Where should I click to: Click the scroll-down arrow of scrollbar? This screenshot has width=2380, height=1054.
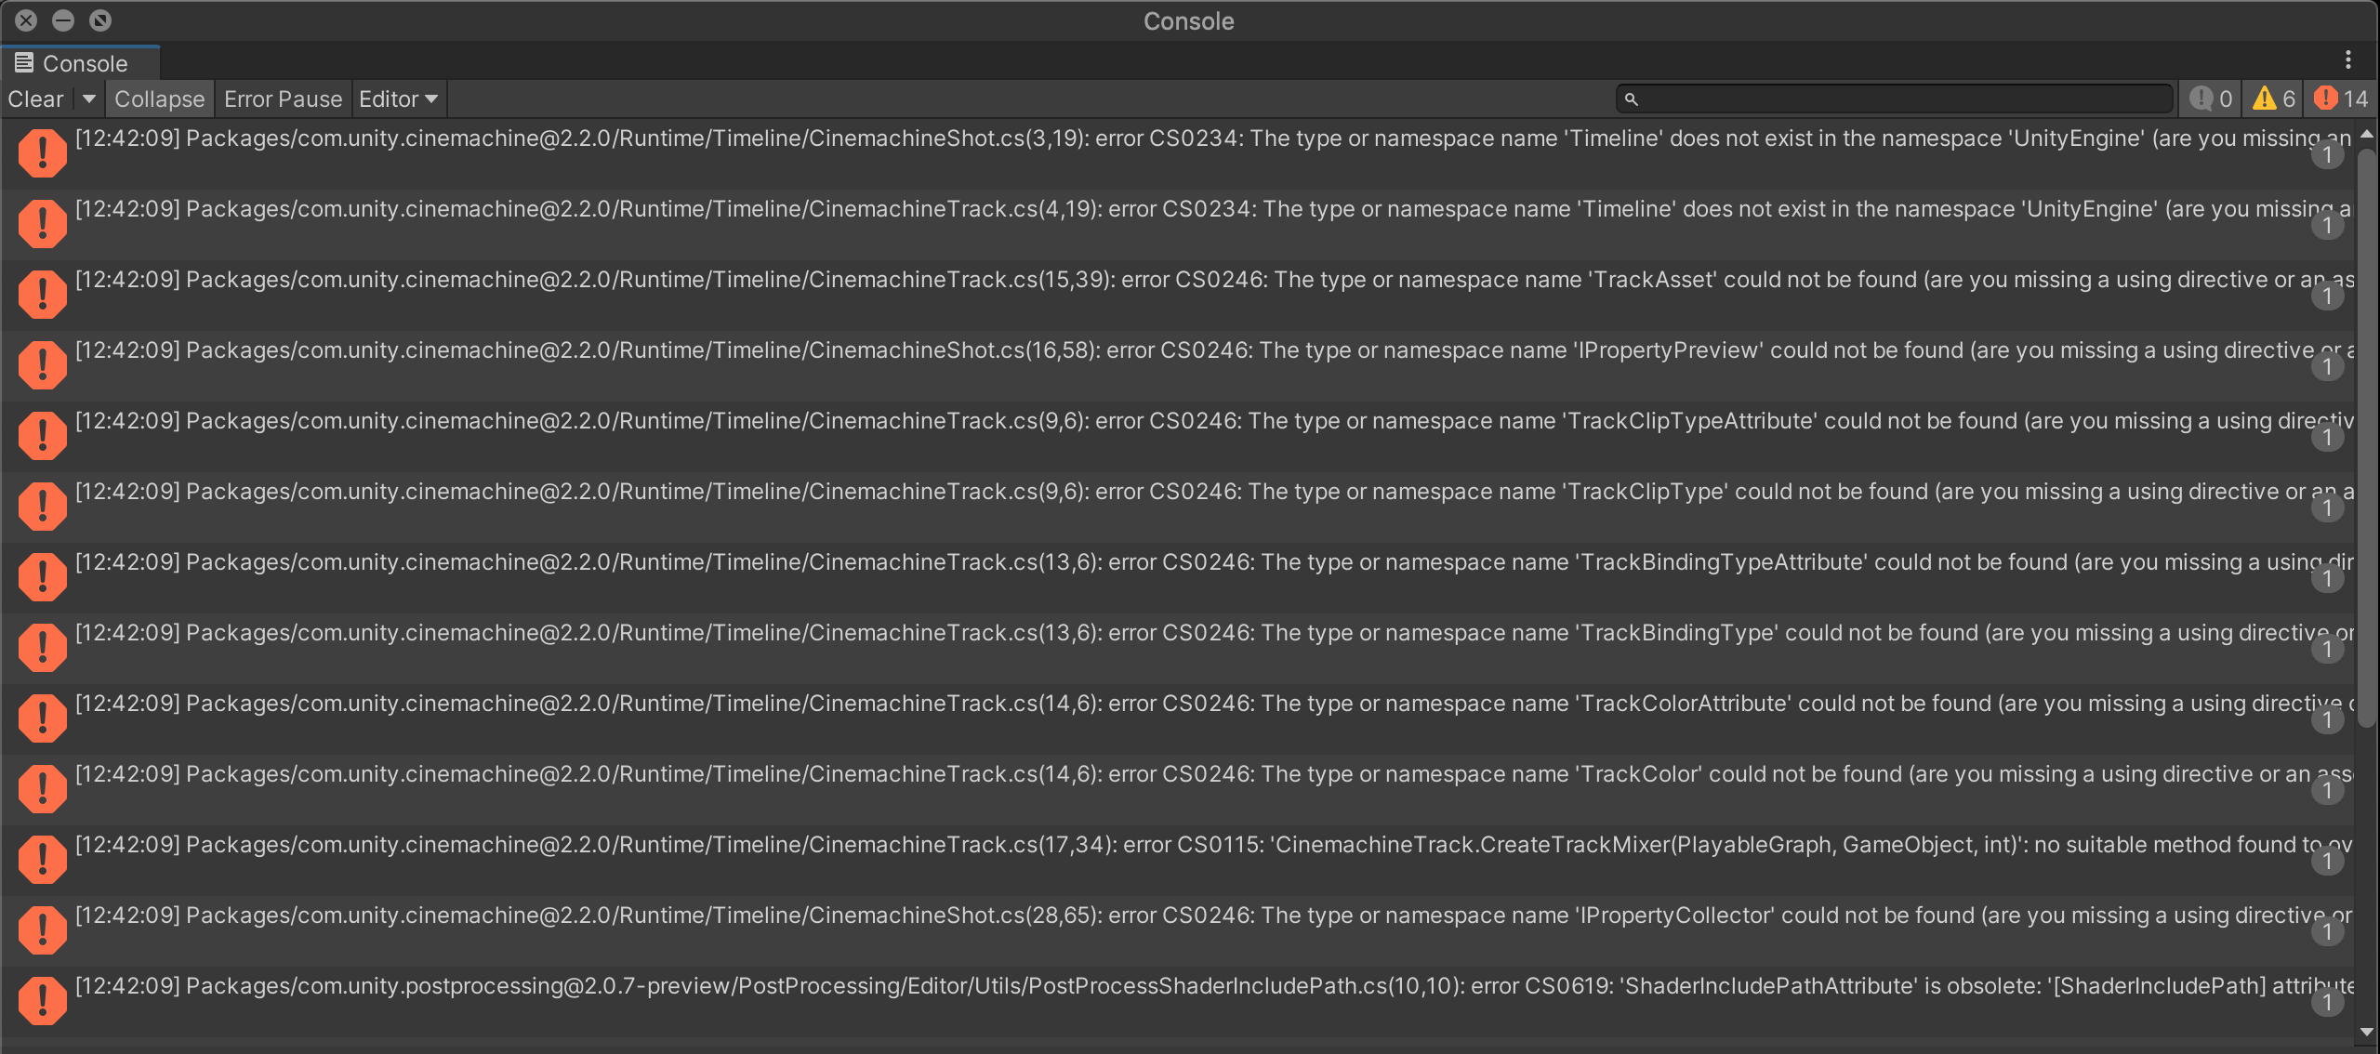2366,1032
